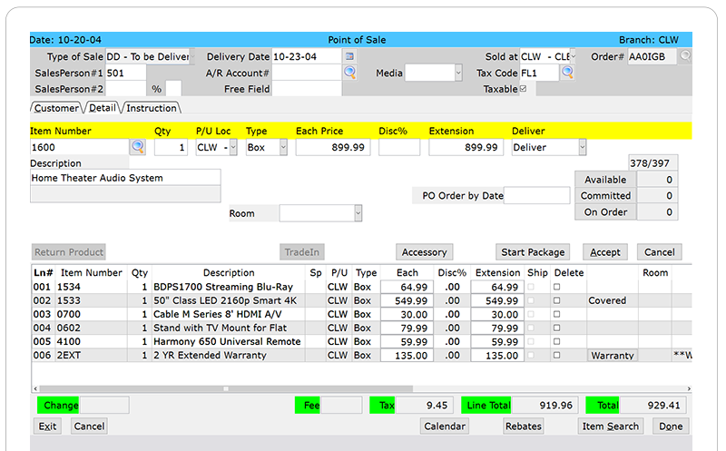Open the Calendar button
The image size is (726, 451).
click(x=445, y=426)
